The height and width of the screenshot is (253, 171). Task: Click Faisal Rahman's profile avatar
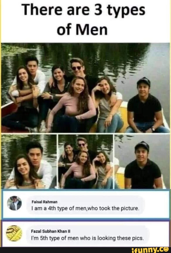point(14,203)
